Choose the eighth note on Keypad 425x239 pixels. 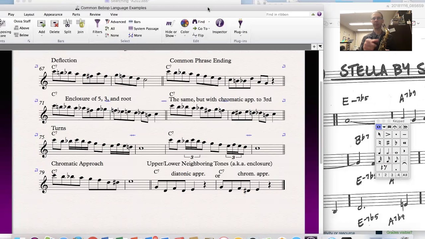pos(396,159)
